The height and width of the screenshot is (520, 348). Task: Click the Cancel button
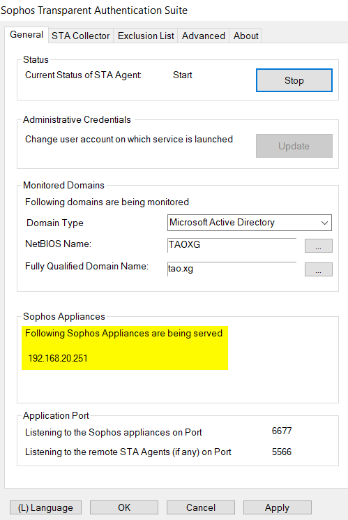(x=201, y=507)
